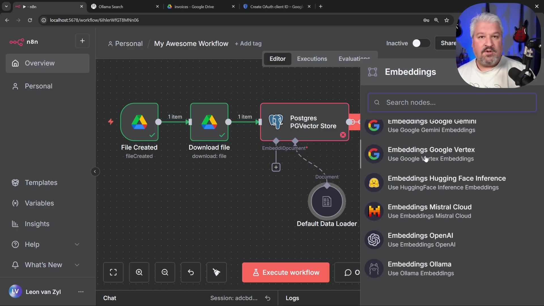
Task: Click the Postgres PGVector Store error icon
Action: pyautogui.click(x=343, y=135)
